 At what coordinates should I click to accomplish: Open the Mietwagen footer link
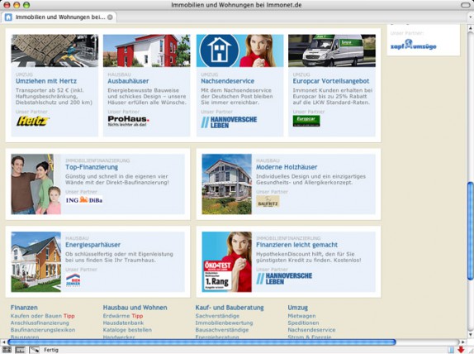(301, 316)
